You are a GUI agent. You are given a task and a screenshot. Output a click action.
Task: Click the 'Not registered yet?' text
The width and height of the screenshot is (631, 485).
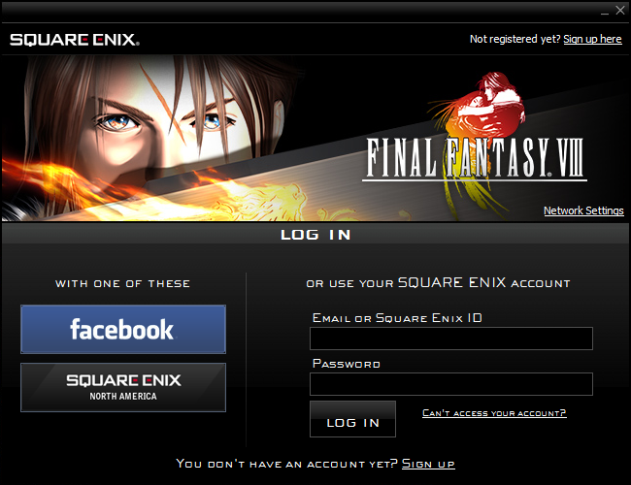tap(515, 39)
